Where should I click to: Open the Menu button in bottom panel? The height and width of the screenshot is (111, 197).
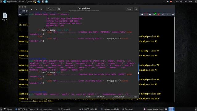(x=8, y=109)
